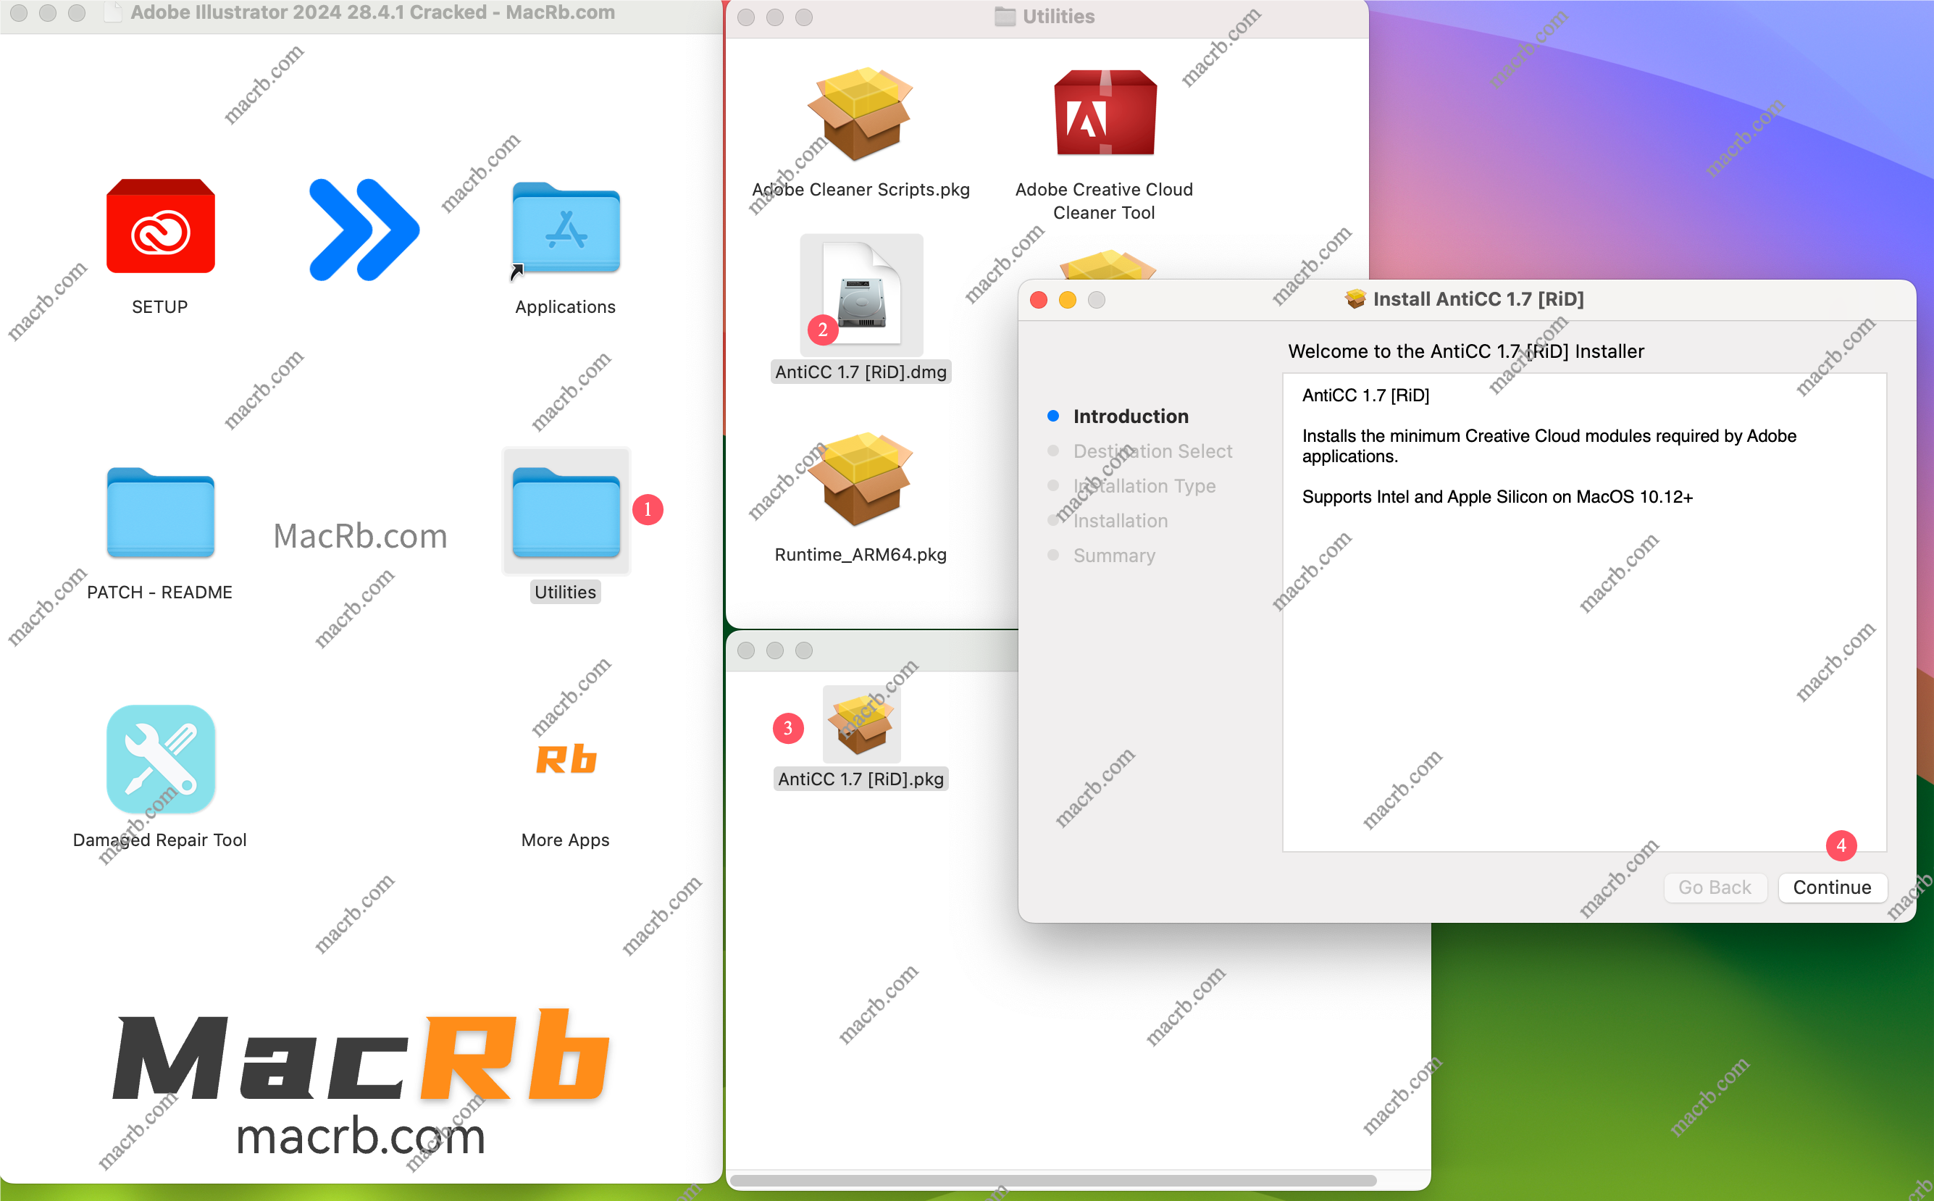Image resolution: width=1934 pixels, height=1201 pixels.
Task: Click the Utilities window title
Action: [x=1059, y=17]
